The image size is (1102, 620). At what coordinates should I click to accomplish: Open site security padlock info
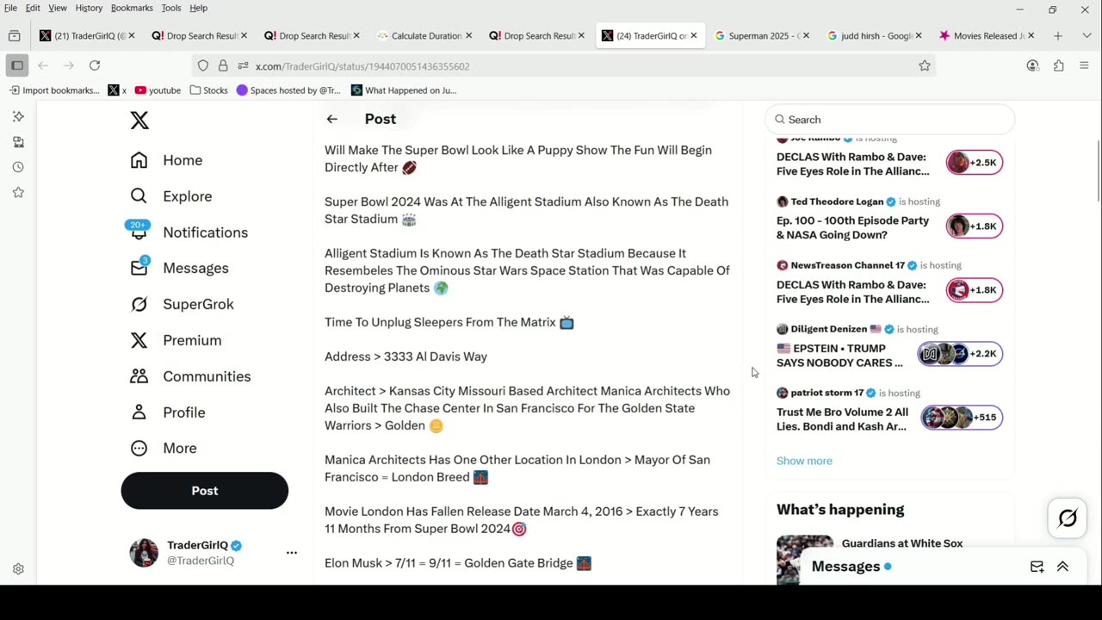click(223, 65)
